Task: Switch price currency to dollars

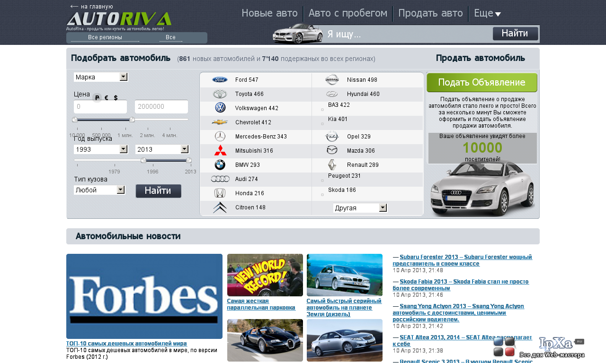Action: [x=116, y=98]
